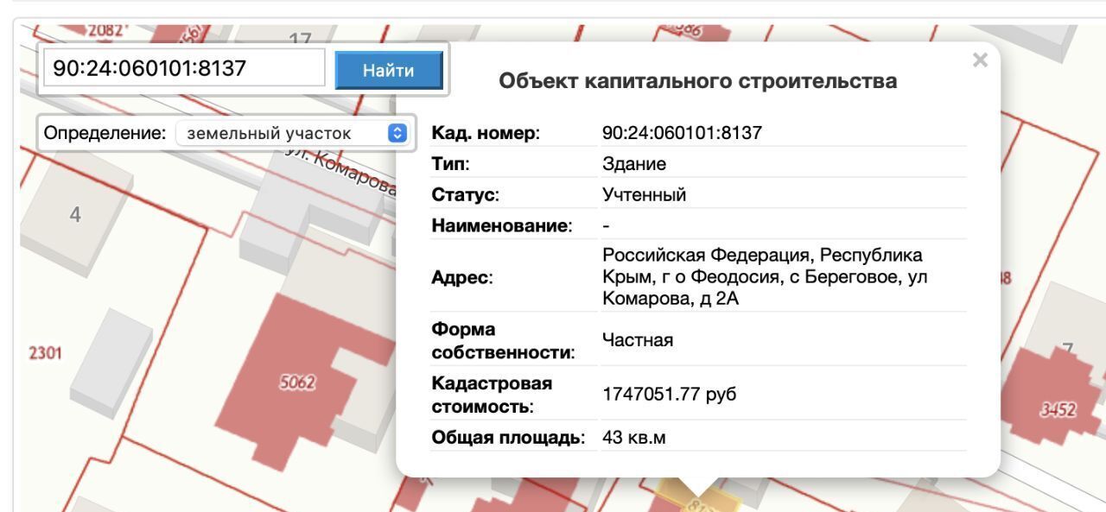
Task: Click the cadastral number search field
Action: coord(183,68)
